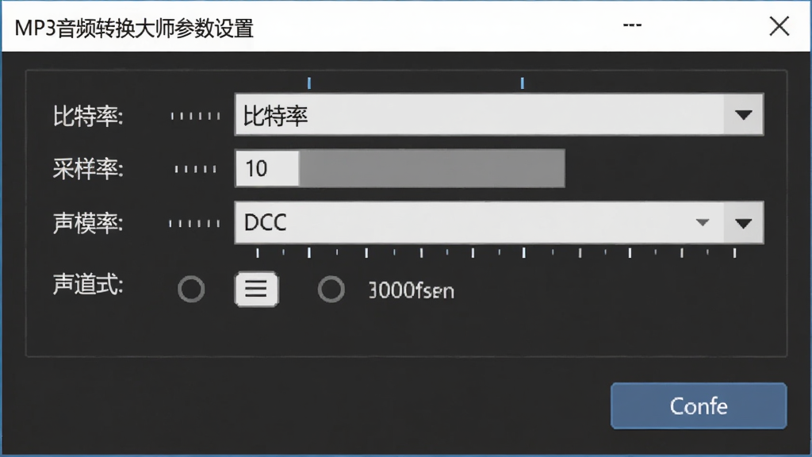Click the 声模率: label
812x457 pixels.
point(87,223)
